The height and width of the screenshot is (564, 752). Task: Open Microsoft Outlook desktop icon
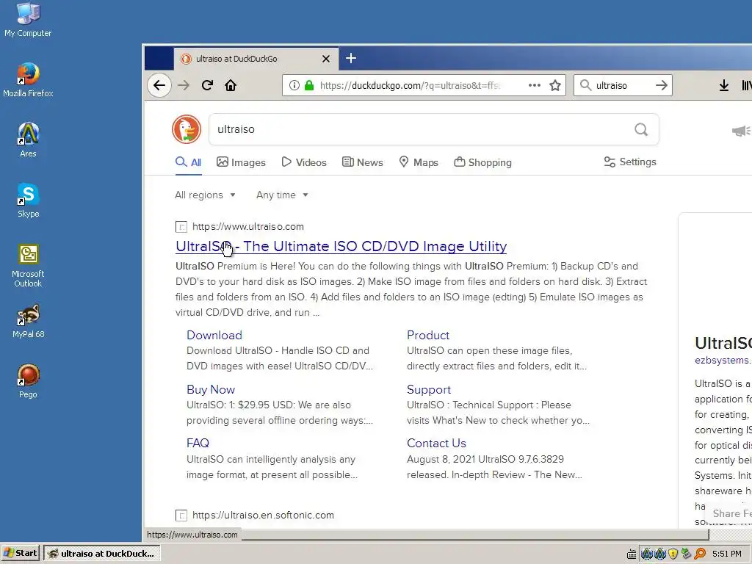click(28, 266)
